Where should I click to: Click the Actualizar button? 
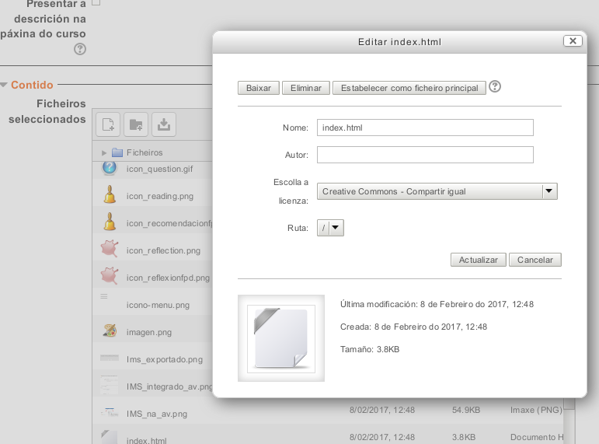click(x=479, y=260)
